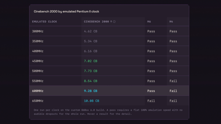Select the 550MHz row label
The image size is (221, 124).
pos(38,81)
